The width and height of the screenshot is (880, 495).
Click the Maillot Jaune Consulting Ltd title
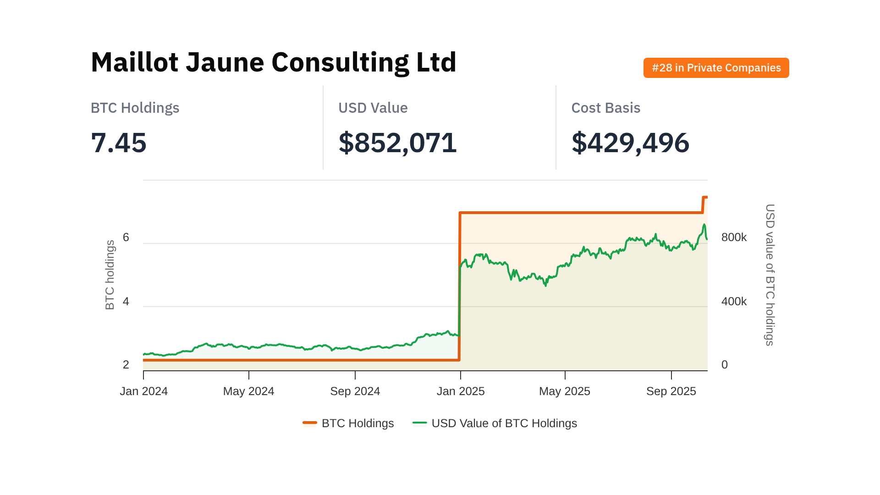tap(274, 62)
